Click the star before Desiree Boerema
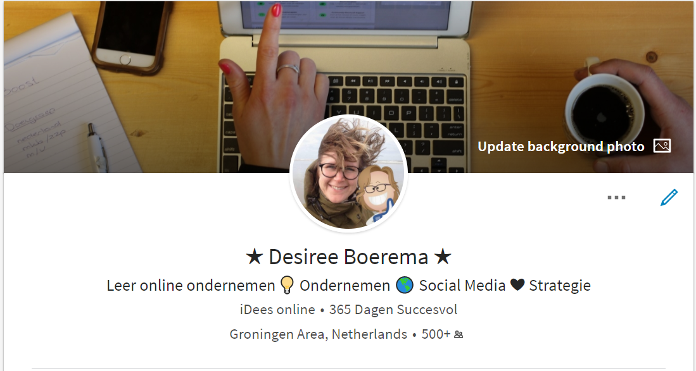This screenshot has width=696, height=371. (255, 257)
